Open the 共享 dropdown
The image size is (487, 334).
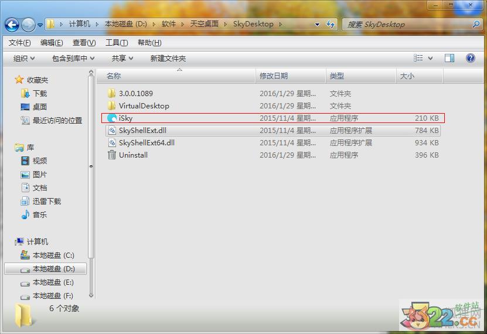[122, 58]
